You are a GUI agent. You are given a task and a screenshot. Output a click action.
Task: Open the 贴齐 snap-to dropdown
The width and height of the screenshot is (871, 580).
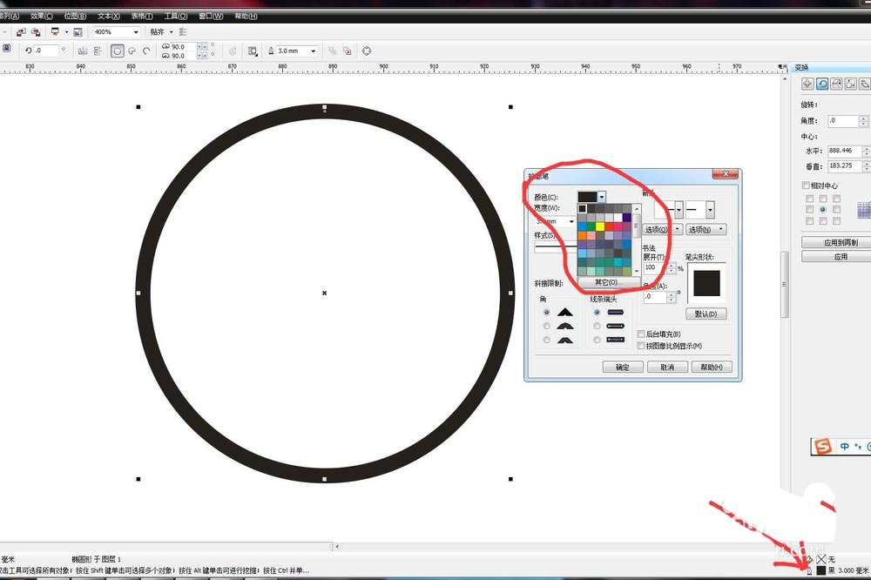point(171,32)
